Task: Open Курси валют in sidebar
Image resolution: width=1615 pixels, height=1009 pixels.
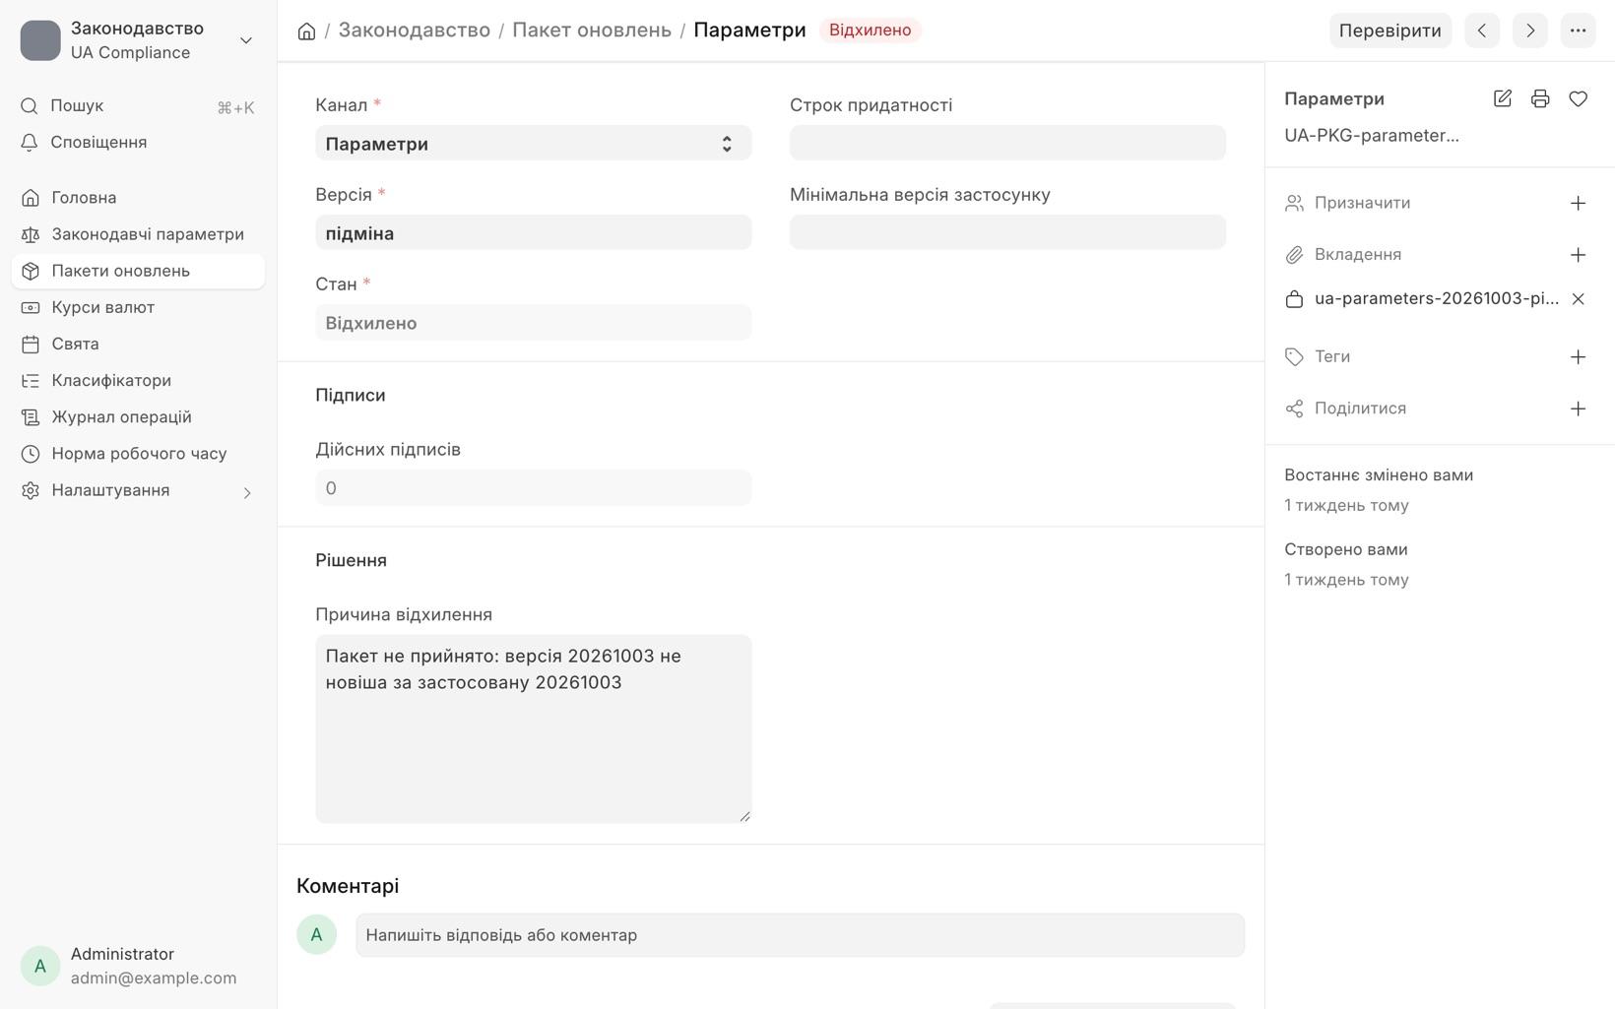Action: pos(138,307)
